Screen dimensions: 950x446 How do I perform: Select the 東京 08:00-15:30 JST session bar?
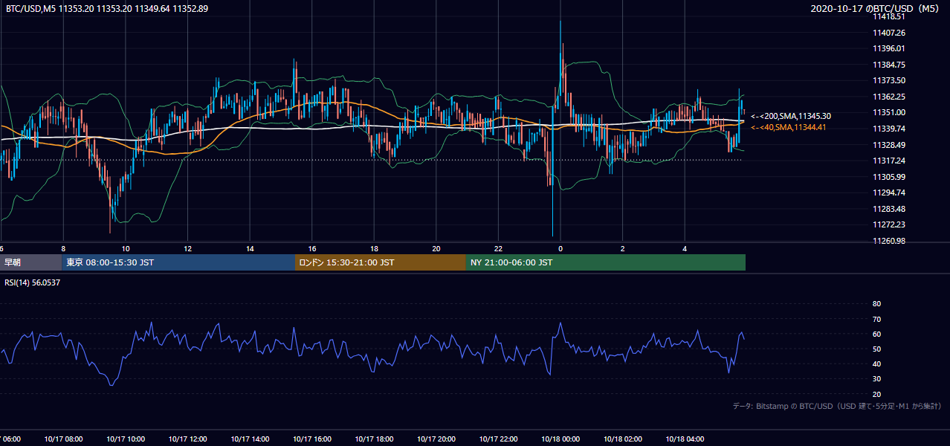coord(178,262)
